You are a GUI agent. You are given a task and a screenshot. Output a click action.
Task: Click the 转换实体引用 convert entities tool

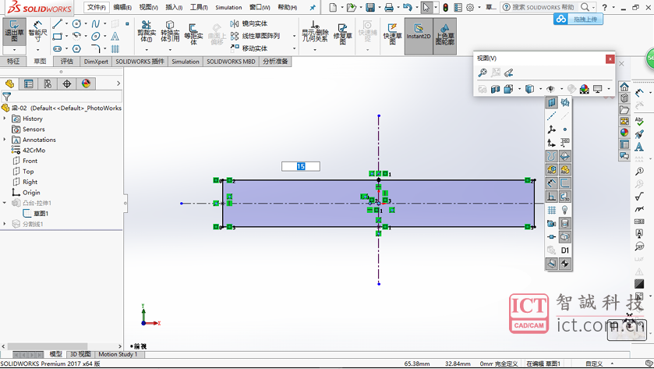[170, 31]
